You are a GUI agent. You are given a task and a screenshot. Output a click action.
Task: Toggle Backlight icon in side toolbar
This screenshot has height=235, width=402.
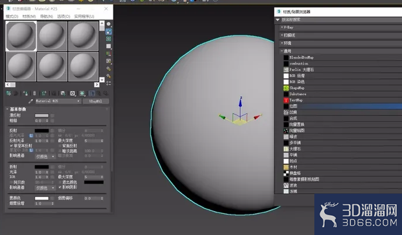[109, 31]
